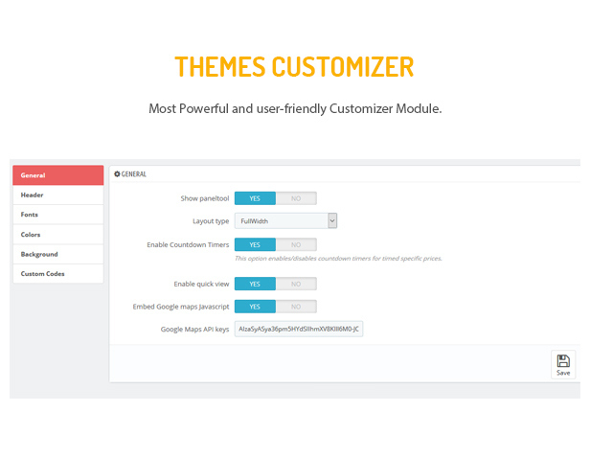
Task: Select the Background tab
Action: click(x=58, y=254)
